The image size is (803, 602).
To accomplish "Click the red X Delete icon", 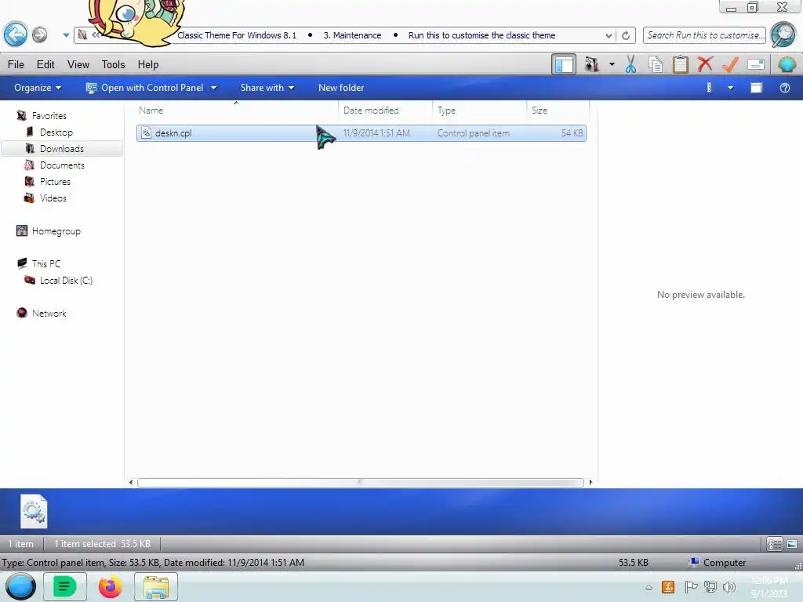I will pyautogui.click(x=705, y=64).
